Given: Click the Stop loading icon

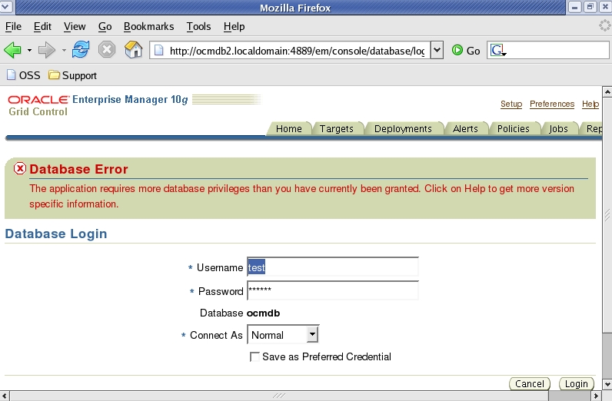Looking at the screenshot, I should click(107, 50).
